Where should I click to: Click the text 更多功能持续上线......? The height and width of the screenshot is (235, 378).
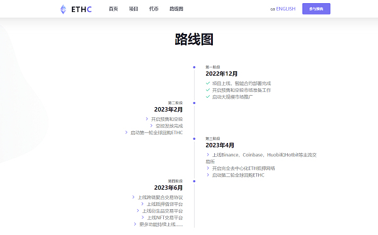tap(161, 224)
